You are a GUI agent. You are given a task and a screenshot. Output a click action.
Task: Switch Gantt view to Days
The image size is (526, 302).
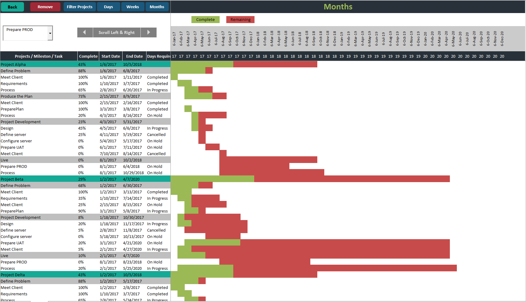(x=108, y=6)
